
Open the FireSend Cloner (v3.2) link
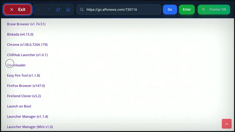pos(24,96)
